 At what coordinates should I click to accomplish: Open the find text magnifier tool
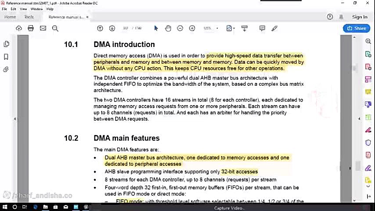click(55, 28)
